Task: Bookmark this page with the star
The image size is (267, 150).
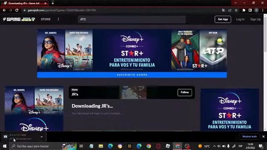Action: pos(236,10)
